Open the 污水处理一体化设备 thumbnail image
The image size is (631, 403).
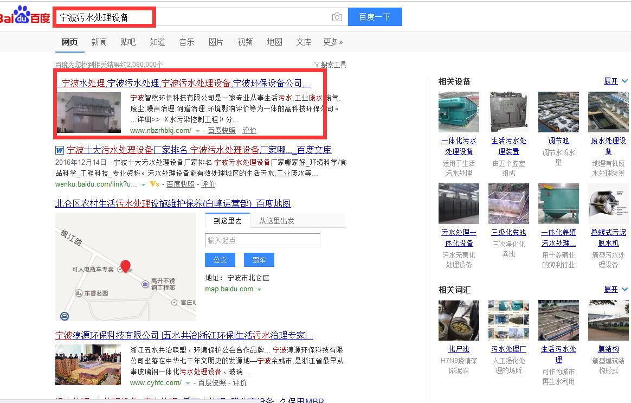click(x=459, y=204)
